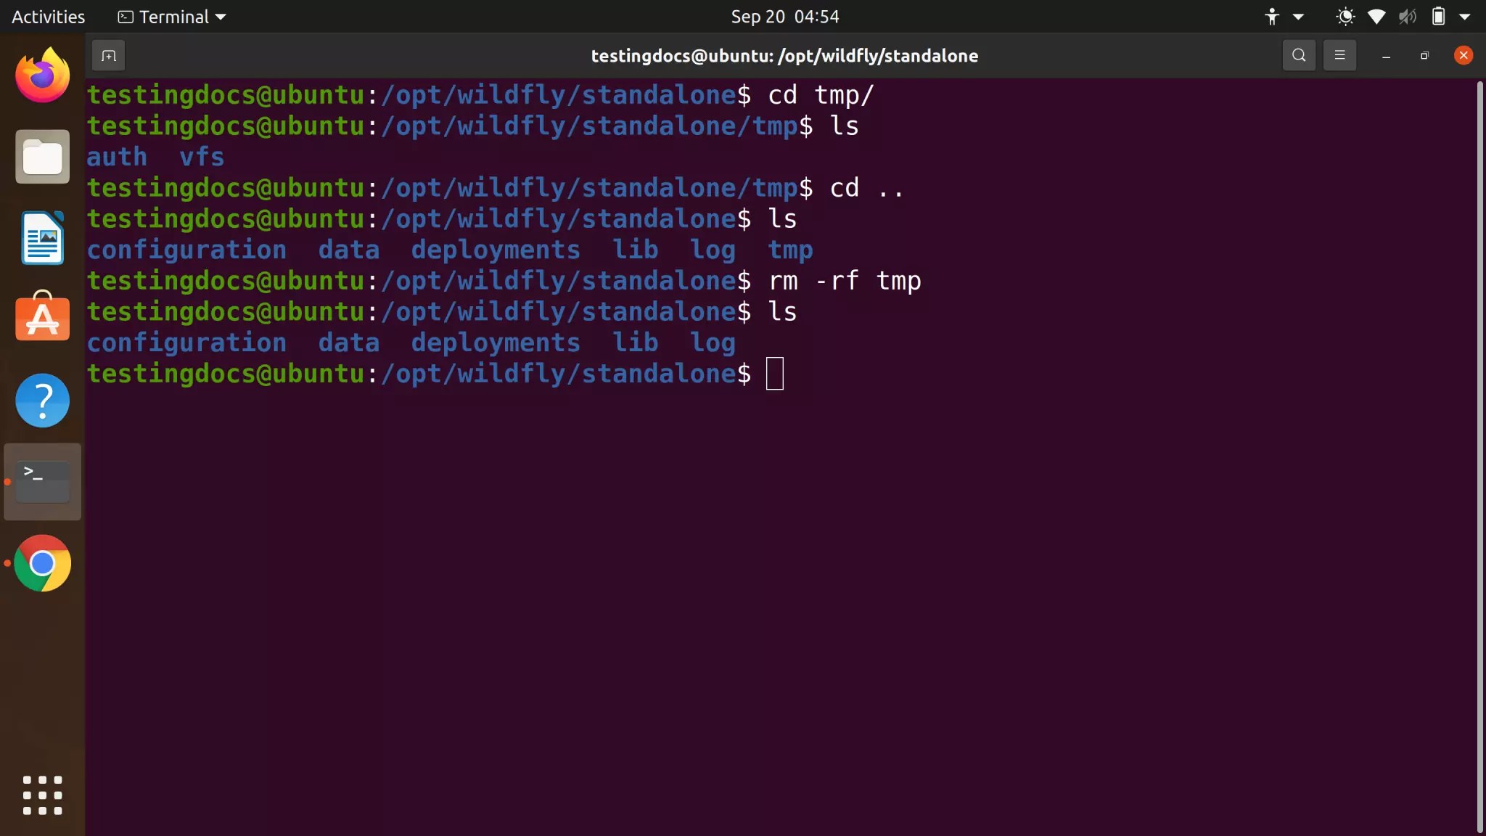This screenshot has height=836, width=1486.
Task: Click the date to open the calendar
Action: 784,16
